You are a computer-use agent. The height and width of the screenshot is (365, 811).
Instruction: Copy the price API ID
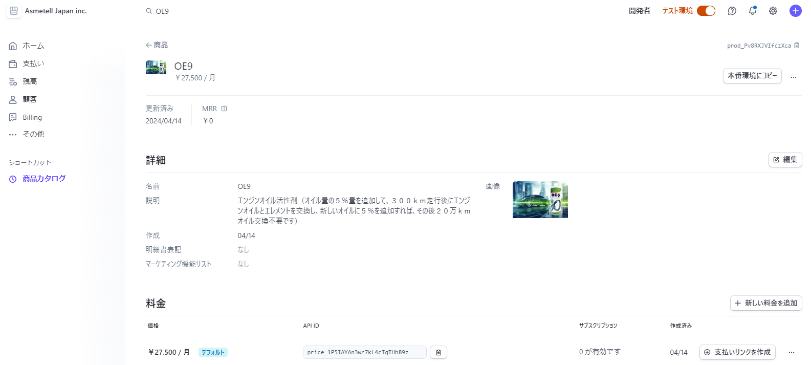[x=439, y=352]
